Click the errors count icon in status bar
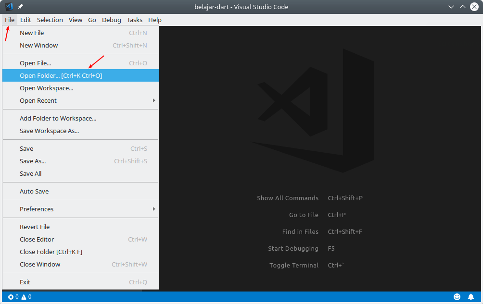 [x=11, y=297]
